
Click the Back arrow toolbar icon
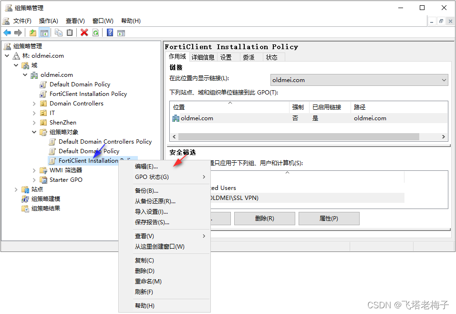(7, 32)
